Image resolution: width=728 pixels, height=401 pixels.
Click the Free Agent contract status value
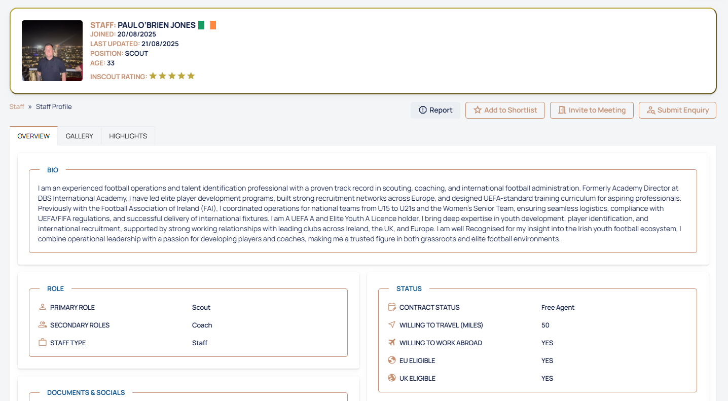tap(558, 307)
